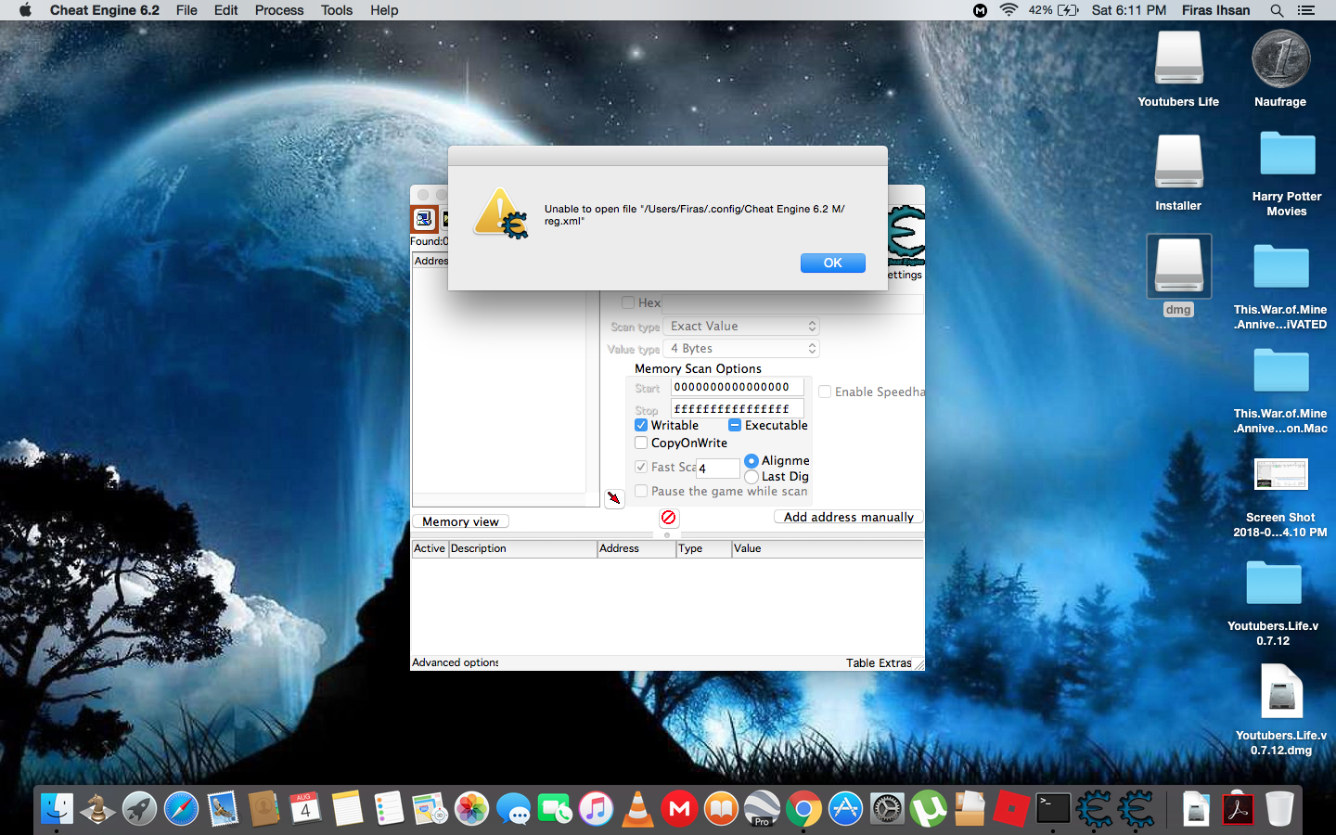This screenshot has width=1336, height=835.
Task: Open Google Chrome from the Dock
Action: [x=803, y=808]
